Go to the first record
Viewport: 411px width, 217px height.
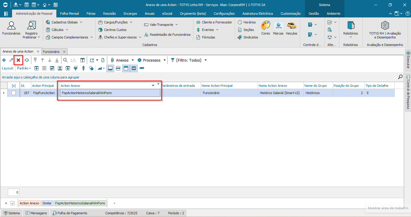click(x=35, y=60)
